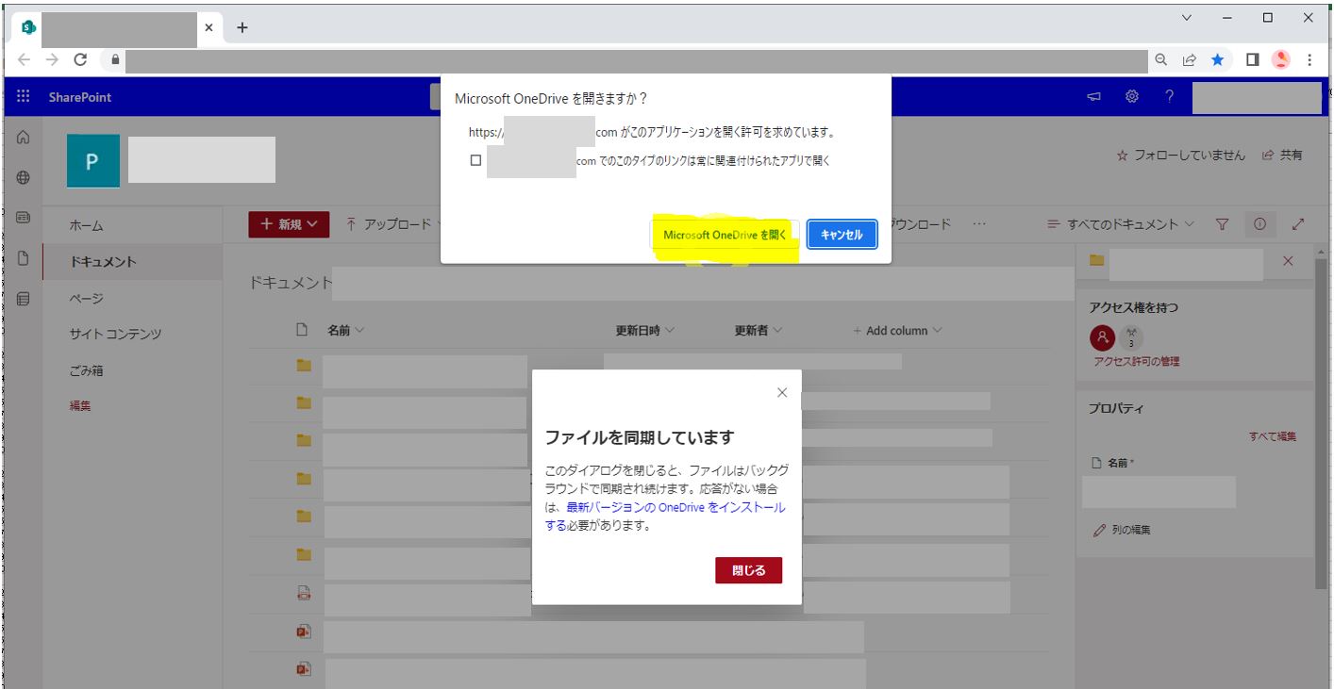The height and width of the screenshot is (689, 1334).
Task: Toggle the details pane info icon
Action: click(1259, 224)
